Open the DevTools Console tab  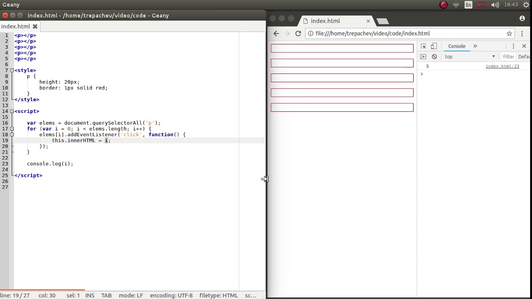(x=457, y=46)
